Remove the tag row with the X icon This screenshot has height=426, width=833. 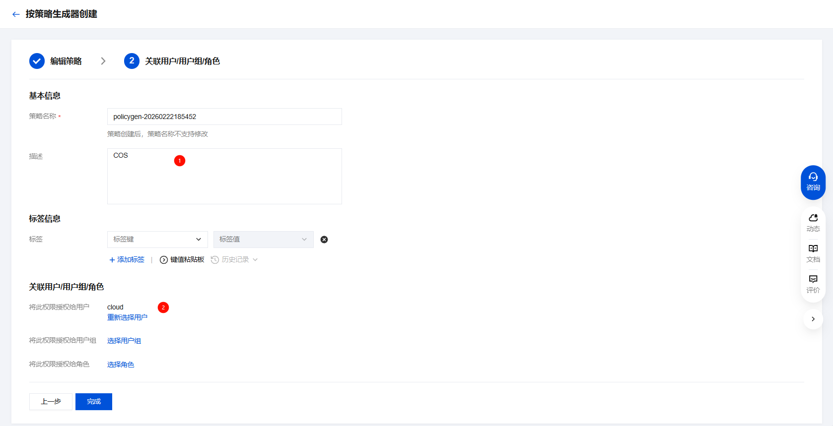(x=324, y=240)
